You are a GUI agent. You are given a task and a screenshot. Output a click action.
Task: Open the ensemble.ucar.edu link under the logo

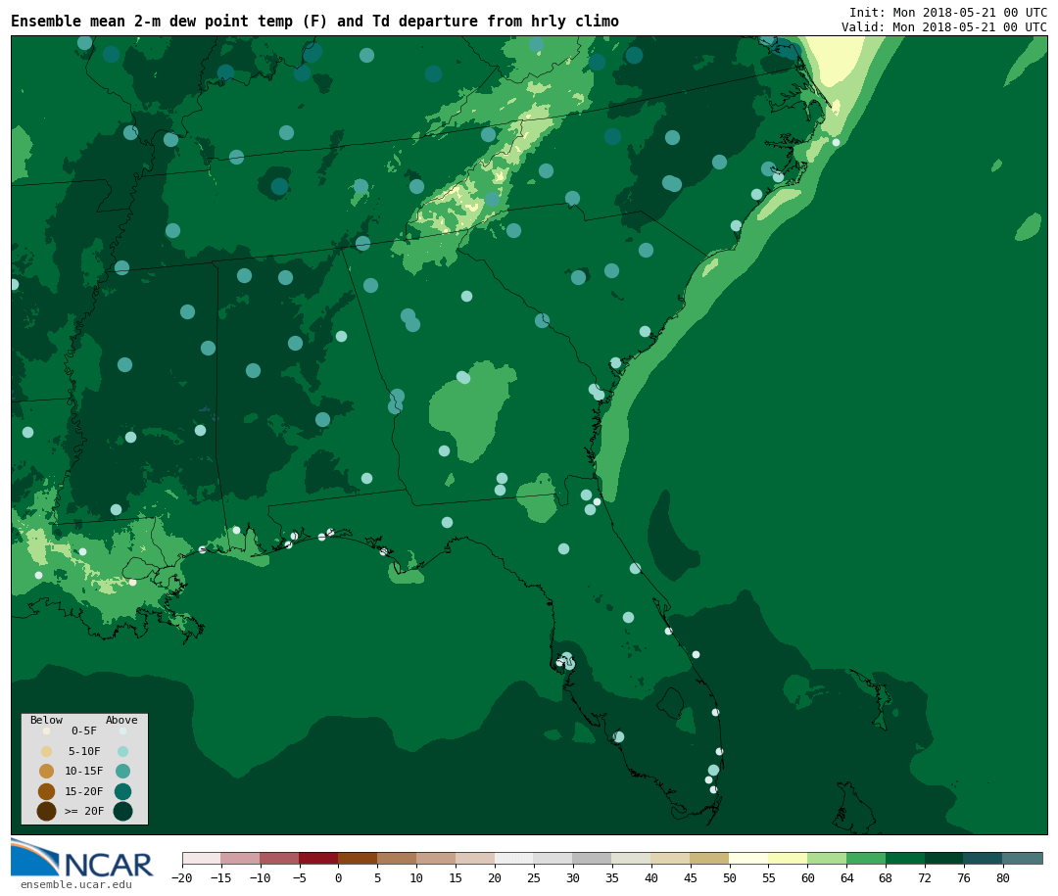[x=76, y=884]
